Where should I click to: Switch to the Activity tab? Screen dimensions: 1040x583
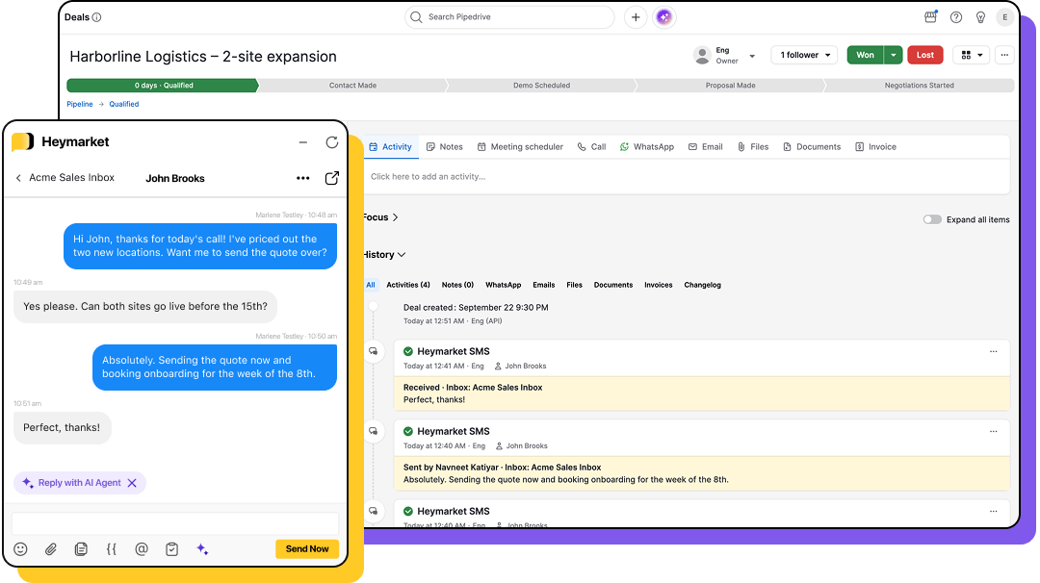(391, 147)
